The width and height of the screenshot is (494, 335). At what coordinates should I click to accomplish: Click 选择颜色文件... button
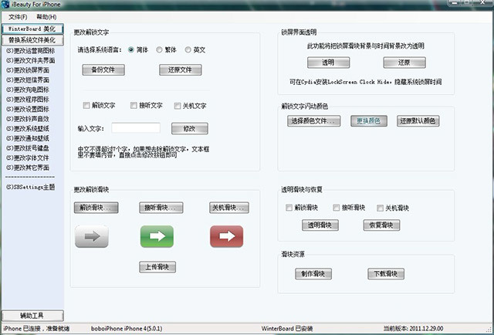tap(314, 121)
